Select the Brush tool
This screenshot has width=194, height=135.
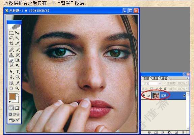point(17,50)
